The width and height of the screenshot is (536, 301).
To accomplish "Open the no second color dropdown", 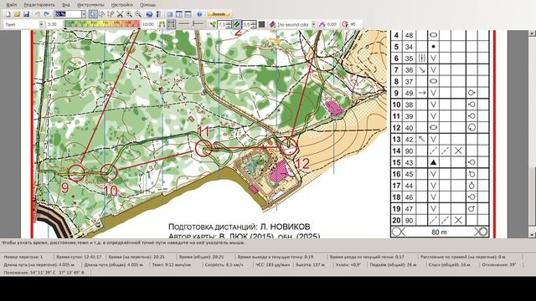I will [313, 24].
